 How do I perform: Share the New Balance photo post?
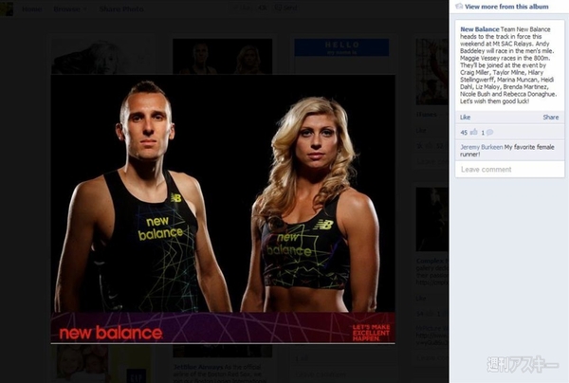click(550, 118)
